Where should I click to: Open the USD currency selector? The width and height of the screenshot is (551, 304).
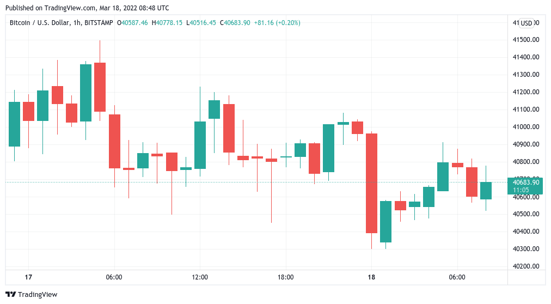pyautogui.click(x=526, y=23)
